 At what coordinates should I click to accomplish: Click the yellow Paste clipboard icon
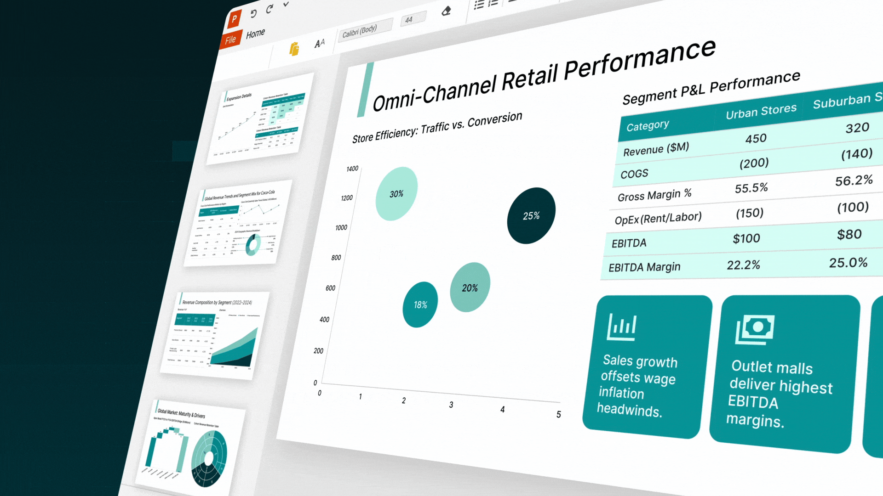(294, 49)
